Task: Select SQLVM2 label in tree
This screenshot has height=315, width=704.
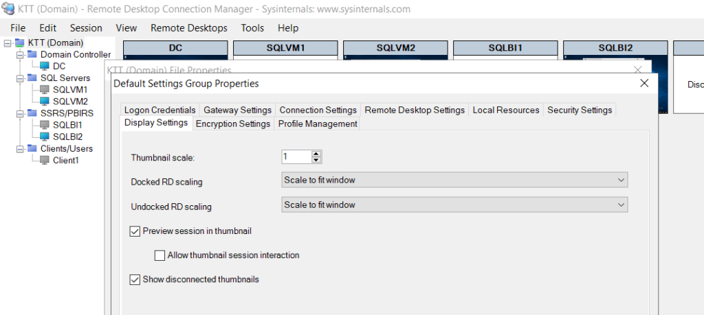Action: coord(70,102)
